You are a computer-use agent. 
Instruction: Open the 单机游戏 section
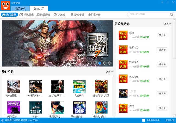tap(26, 15)
